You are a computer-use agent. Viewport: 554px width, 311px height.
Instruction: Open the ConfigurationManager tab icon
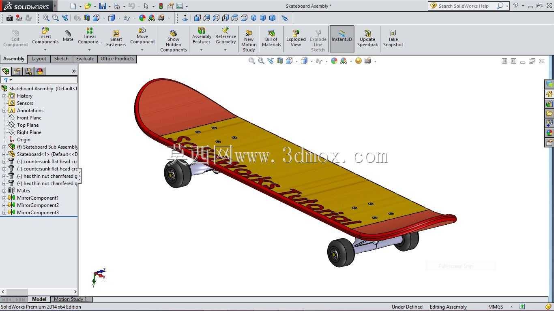point(28,71)
